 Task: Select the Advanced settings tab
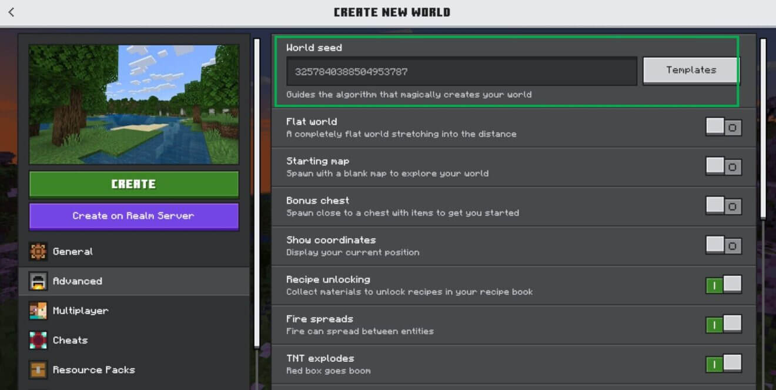point(134,281)
